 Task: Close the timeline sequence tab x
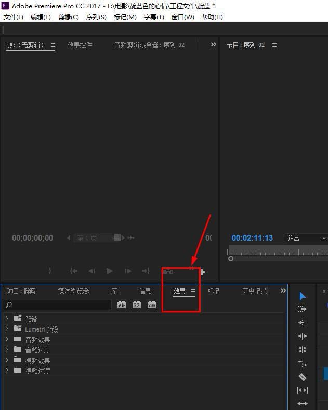tap(324, 292)
